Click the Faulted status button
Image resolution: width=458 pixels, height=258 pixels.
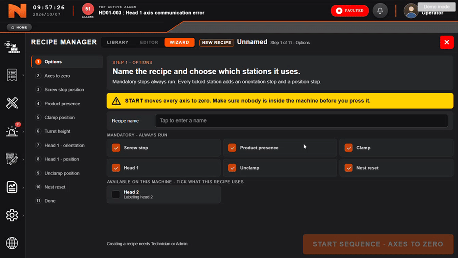[350, 11]
